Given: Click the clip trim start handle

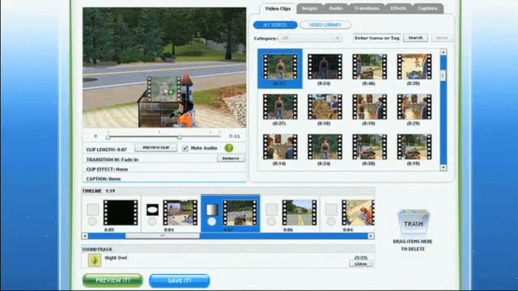Looking at the screenshot, I should pos(108,137).
